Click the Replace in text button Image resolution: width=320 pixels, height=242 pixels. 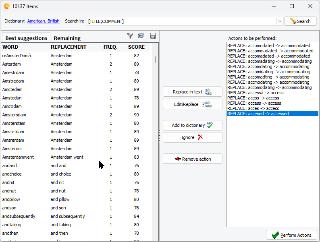pos(193,91)
